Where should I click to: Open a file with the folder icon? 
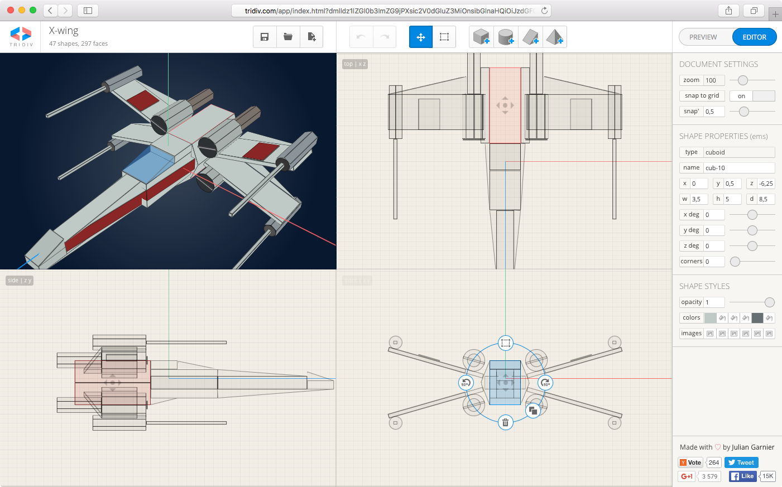pos(288,37)
